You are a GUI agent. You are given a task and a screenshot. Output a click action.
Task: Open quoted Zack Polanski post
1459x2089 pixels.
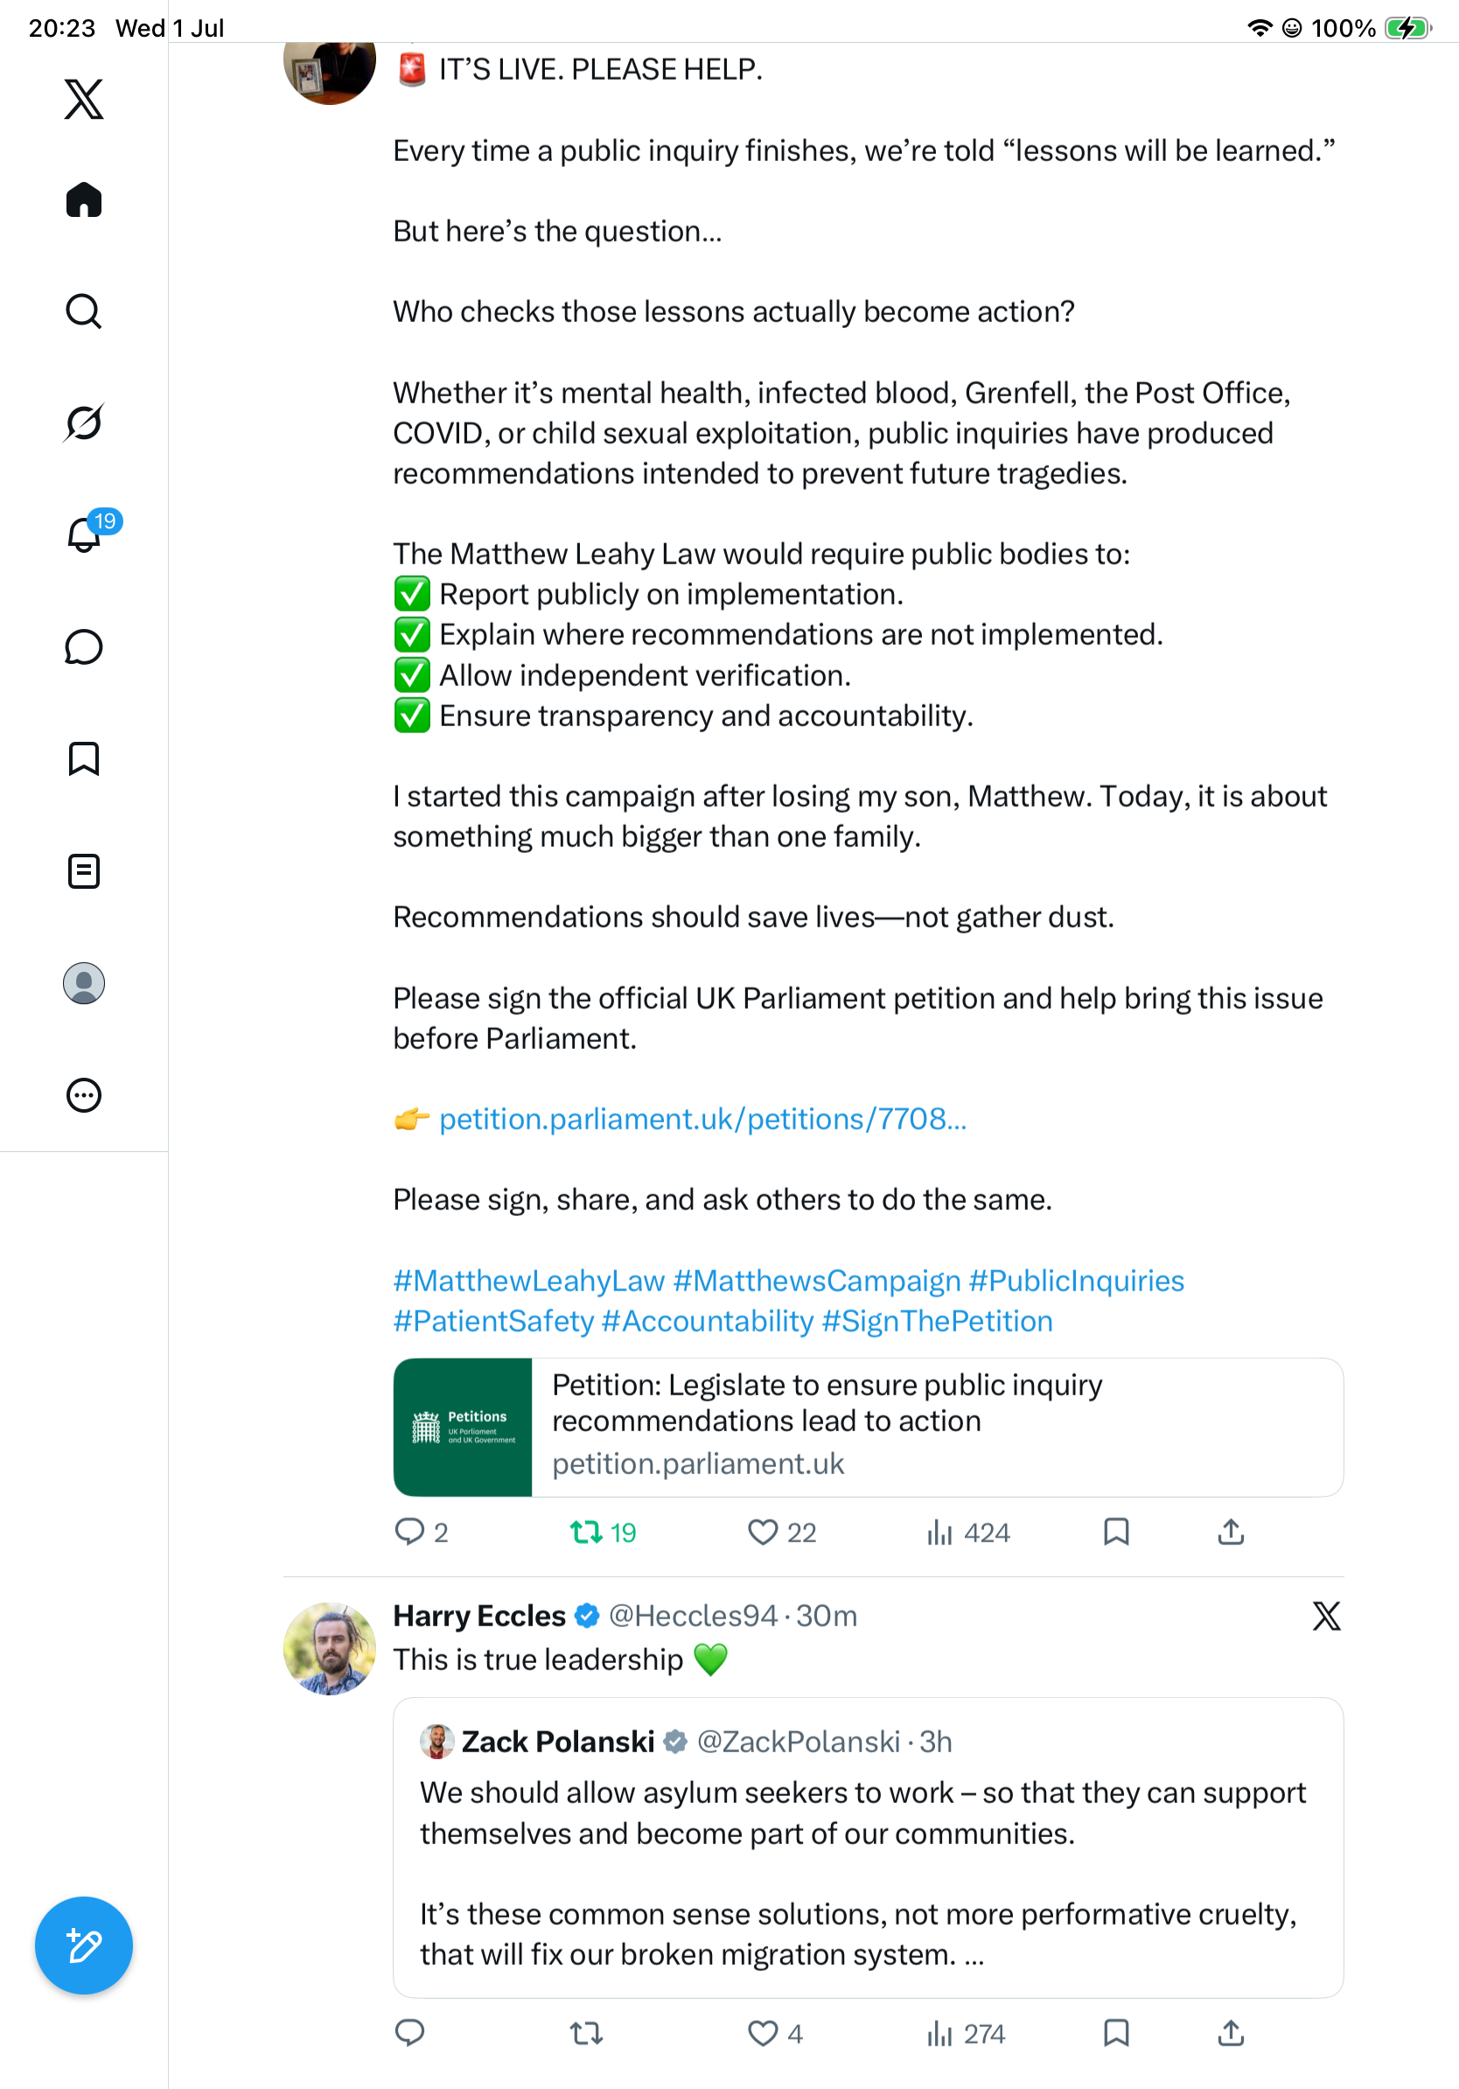point(868,1848)
